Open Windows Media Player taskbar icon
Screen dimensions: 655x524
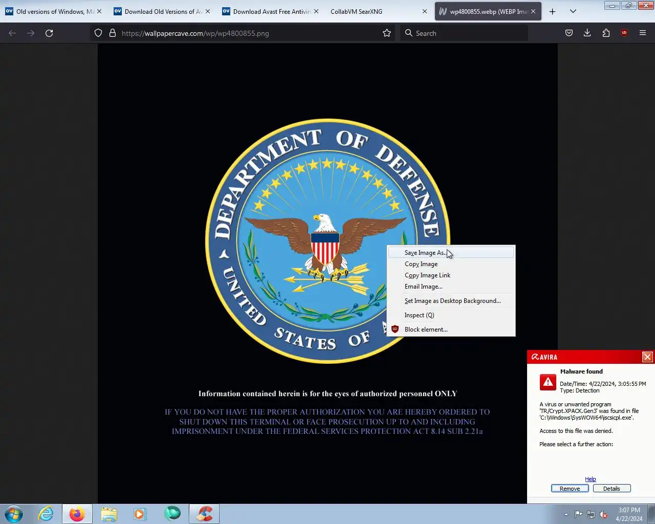pyautogui.click(x=140, y=514)
